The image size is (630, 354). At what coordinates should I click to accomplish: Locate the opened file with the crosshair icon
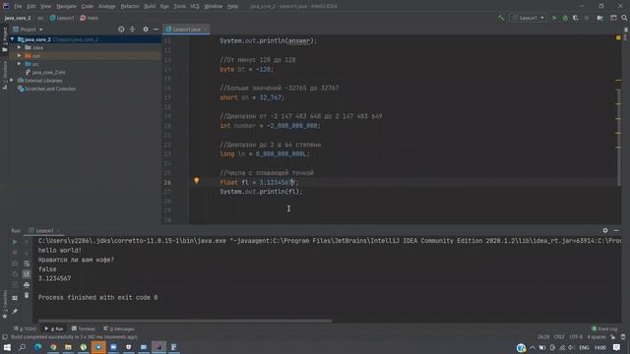point(121,29)
